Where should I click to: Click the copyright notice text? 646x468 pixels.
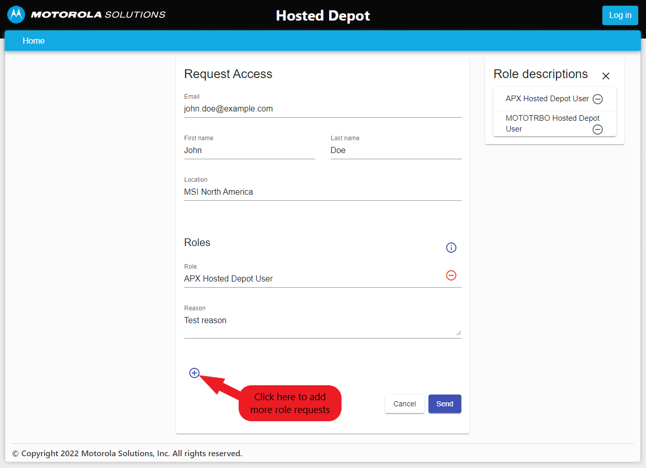[127, 454]
